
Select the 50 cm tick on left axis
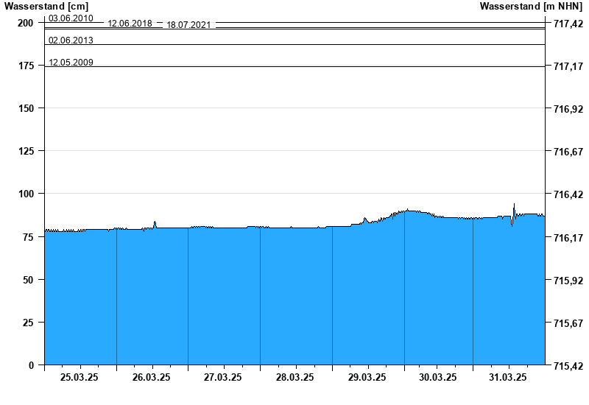point(28,280)
